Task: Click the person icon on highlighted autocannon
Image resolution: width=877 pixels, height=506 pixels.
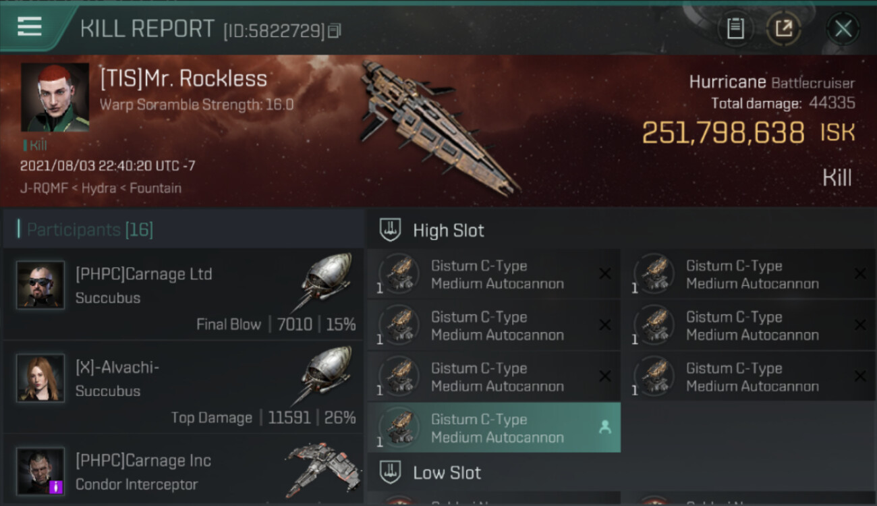Action: [x=604, y=427]
